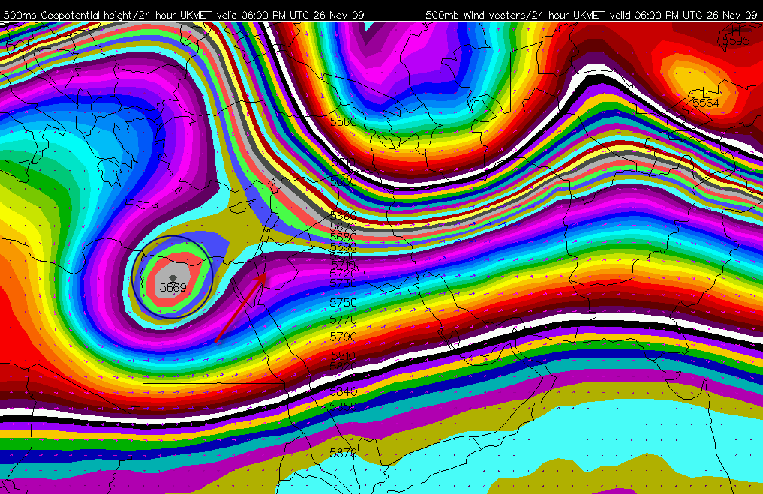The width and height of the screenshot is (763, 494).
Task: Click the 5750 contour label
Action: [x=343, y=302]
